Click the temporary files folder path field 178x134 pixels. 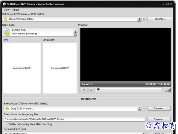pos(75,119)
